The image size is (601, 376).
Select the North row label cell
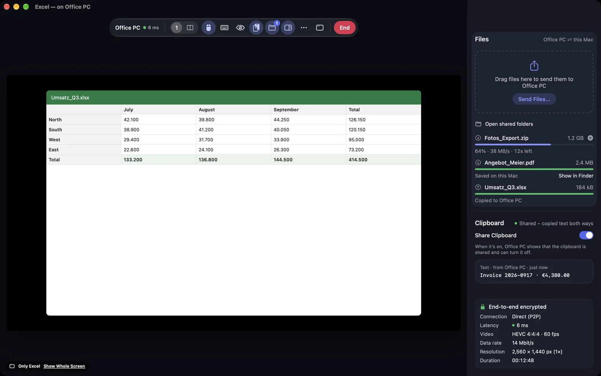point(83,120)
